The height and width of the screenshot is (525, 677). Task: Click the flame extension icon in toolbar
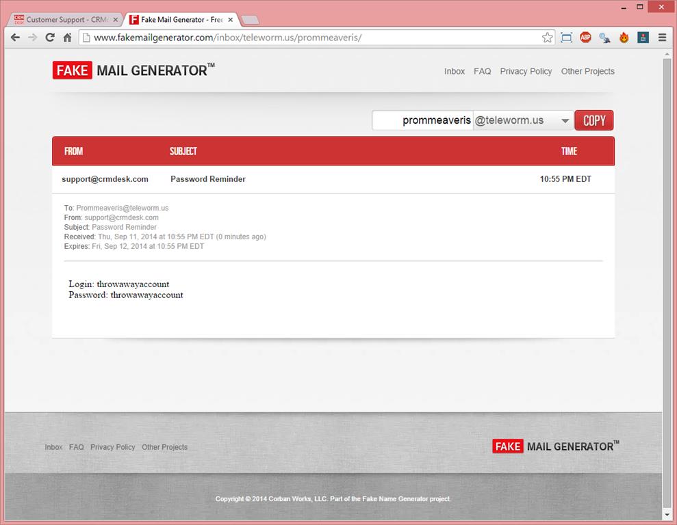[x=624, y=38]
